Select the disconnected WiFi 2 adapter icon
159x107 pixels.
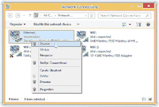click(x=16, y=51)
